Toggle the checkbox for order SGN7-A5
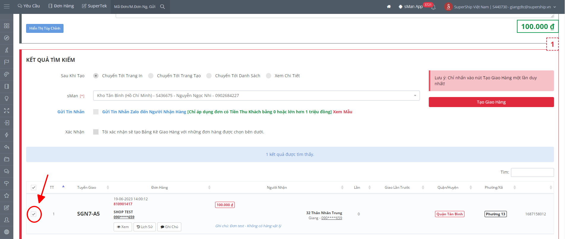The height and width of the screenshot is (239, 565). tap(34, 214)
